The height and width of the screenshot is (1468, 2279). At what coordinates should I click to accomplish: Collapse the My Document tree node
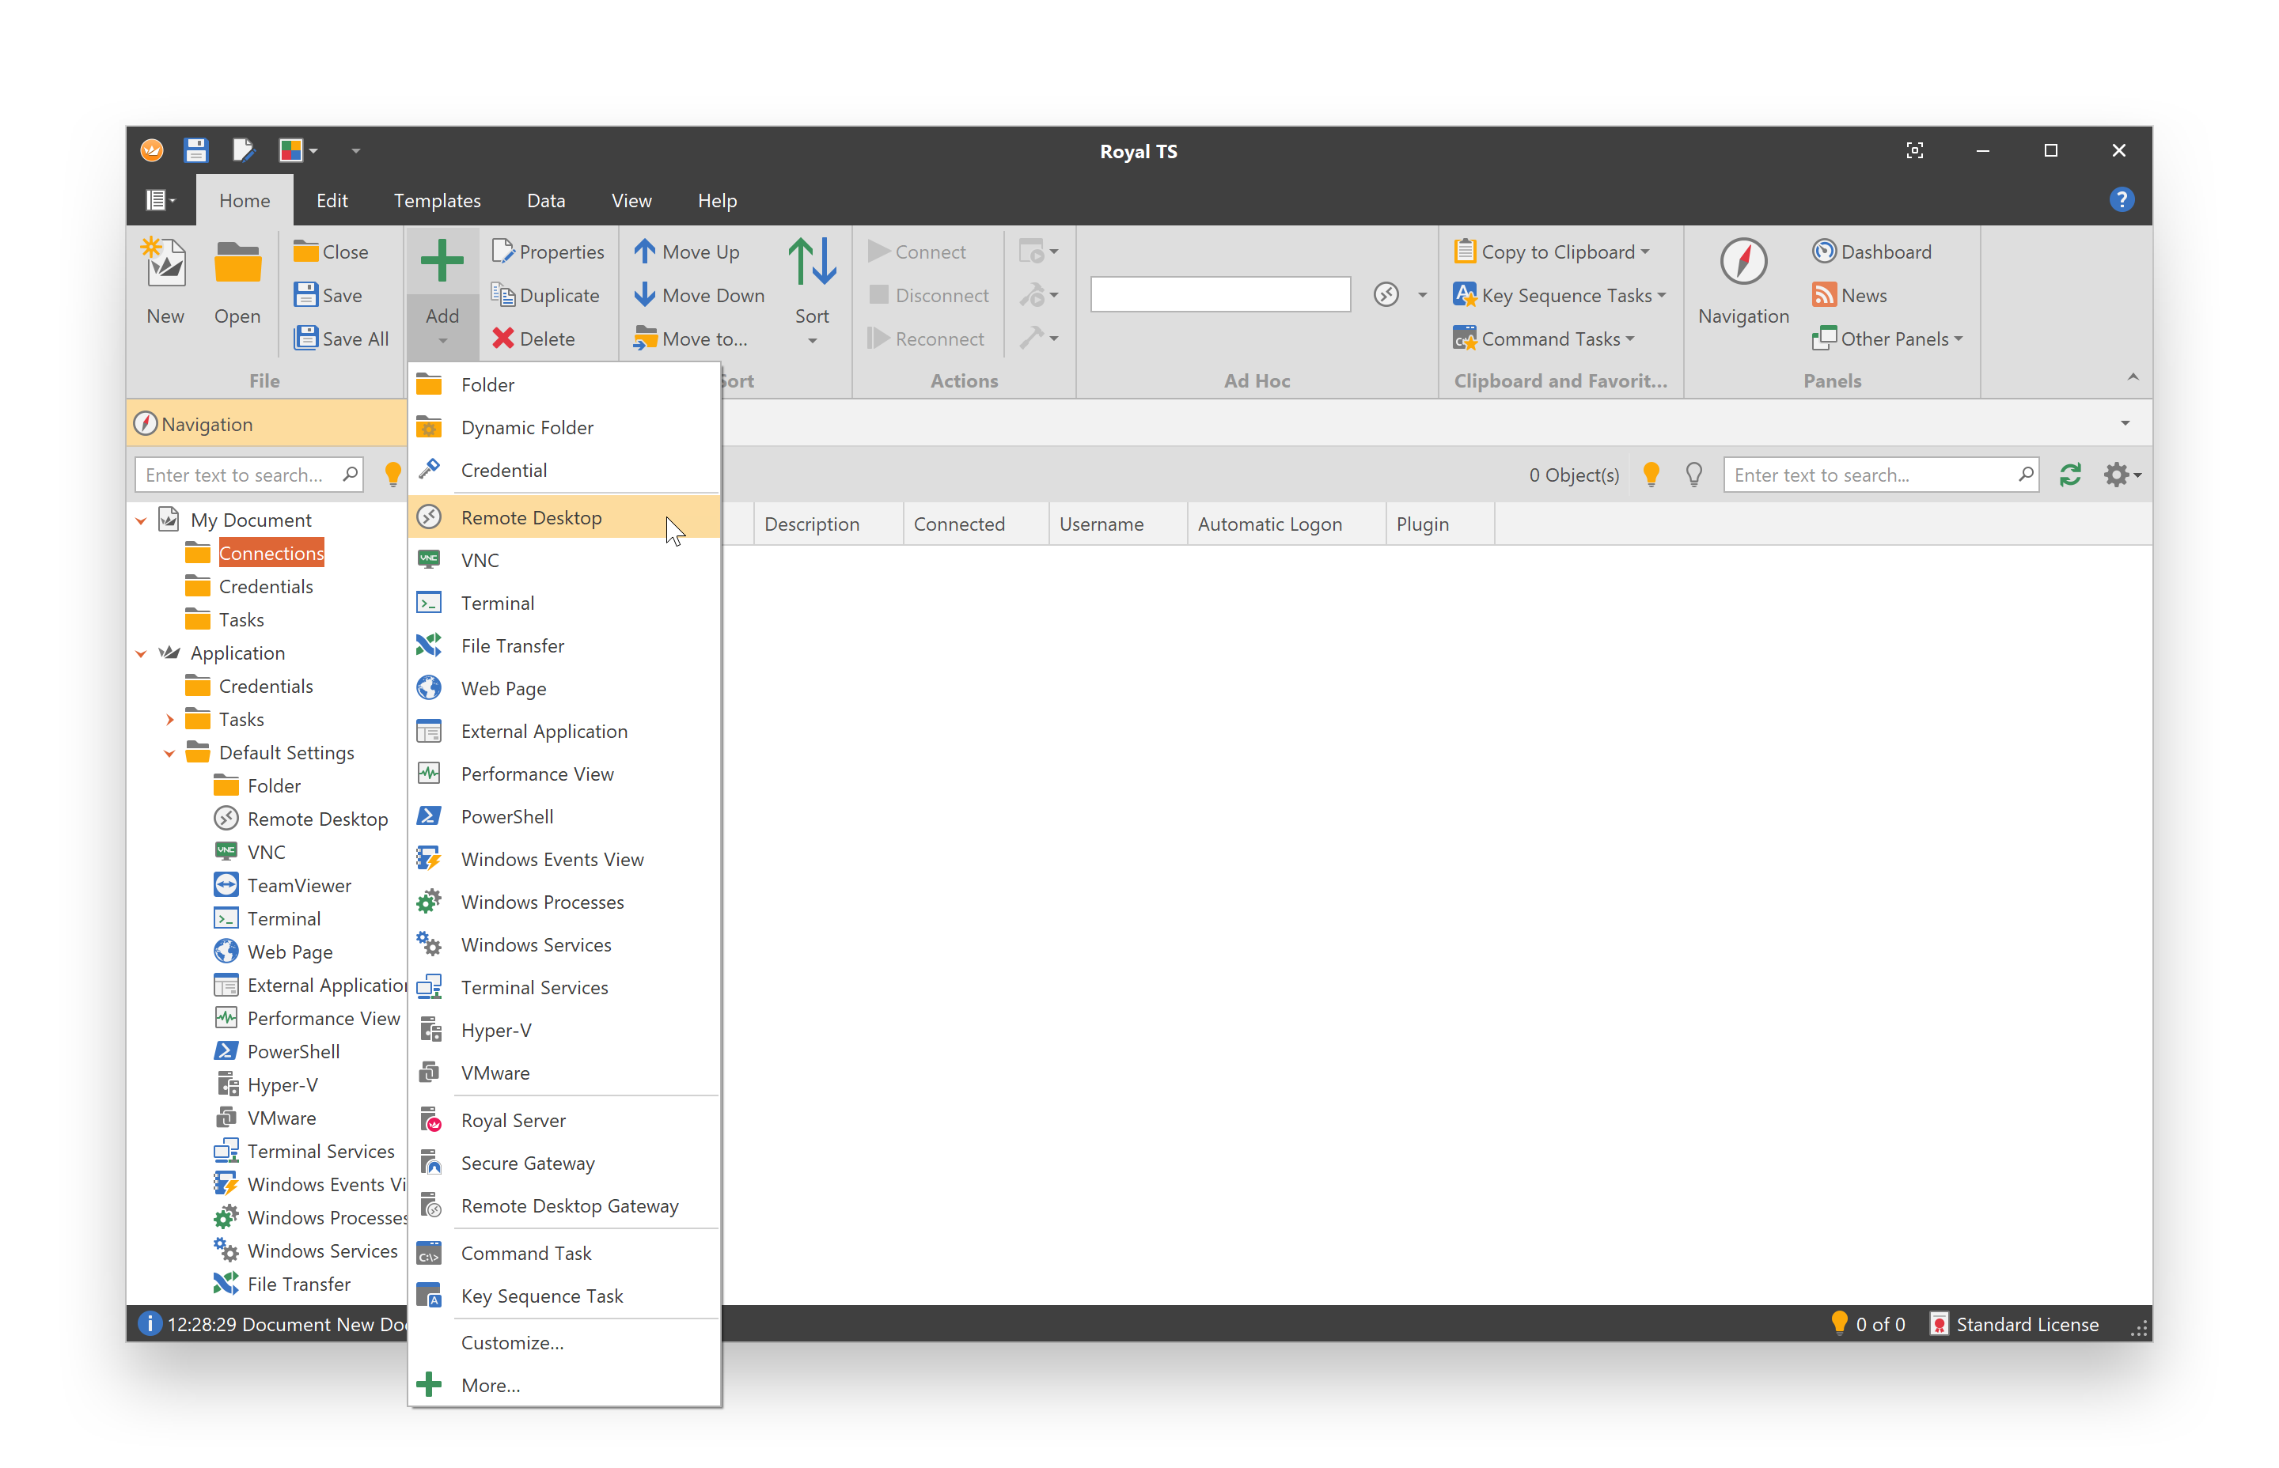click(x=141, y=520)
